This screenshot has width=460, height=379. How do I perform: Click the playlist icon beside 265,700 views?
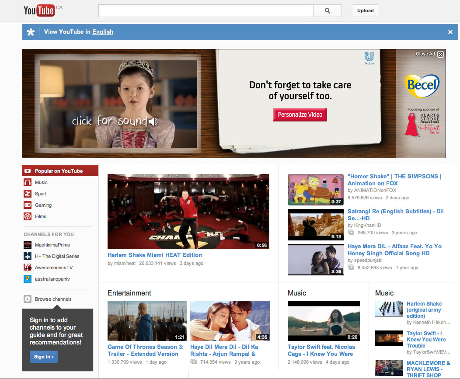tap(351, 232)
